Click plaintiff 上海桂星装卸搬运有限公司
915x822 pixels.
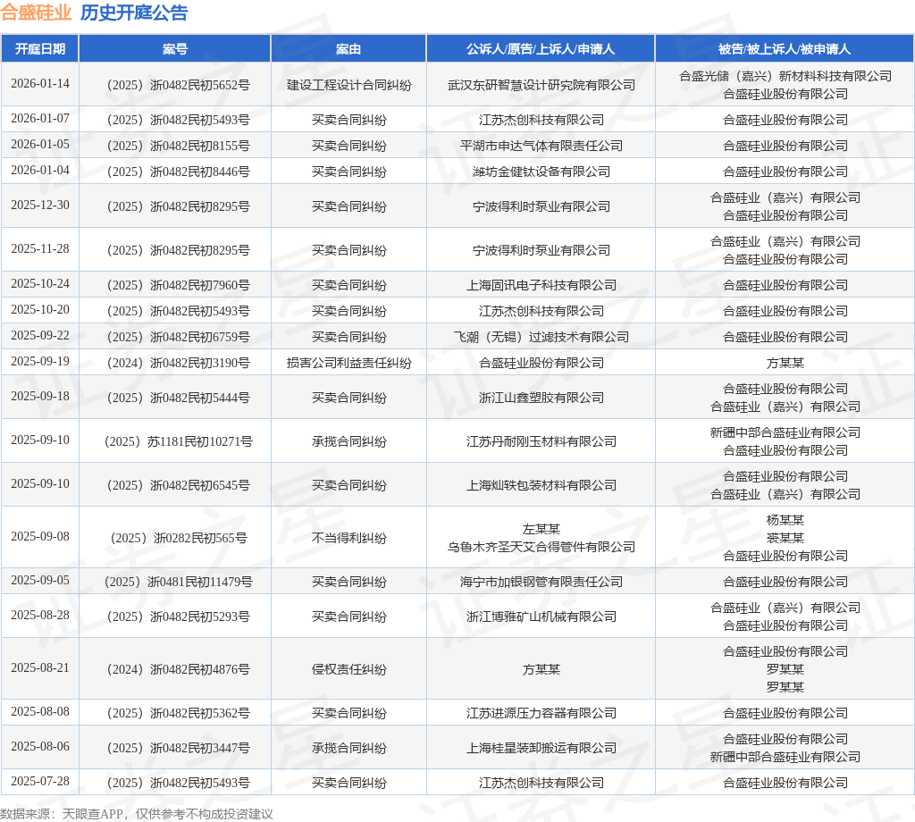[541, 748]
